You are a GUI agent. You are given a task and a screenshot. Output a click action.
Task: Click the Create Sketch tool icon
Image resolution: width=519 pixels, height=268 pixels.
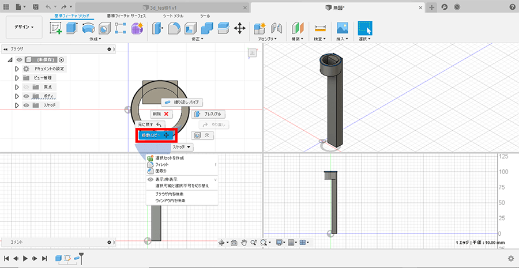click(57, 28)
